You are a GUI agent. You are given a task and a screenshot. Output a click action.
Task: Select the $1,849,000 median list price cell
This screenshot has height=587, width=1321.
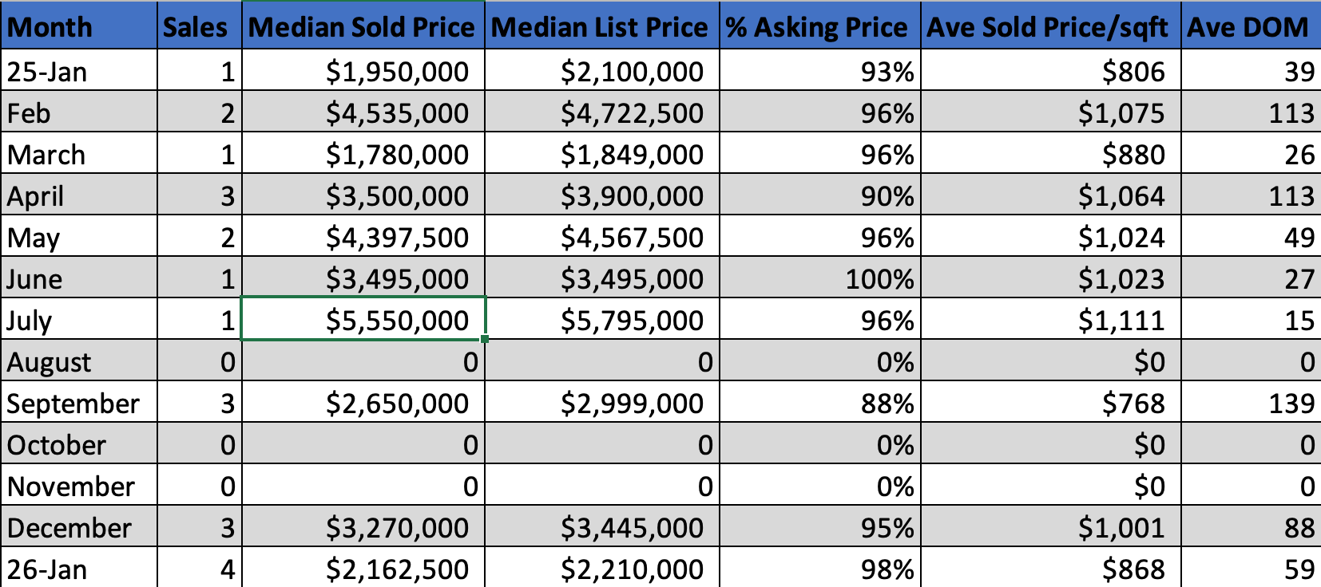click(601, 155)
